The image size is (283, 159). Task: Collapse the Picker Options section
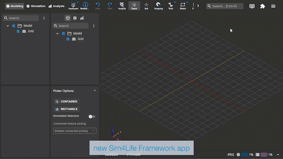[x=95, y=91]
